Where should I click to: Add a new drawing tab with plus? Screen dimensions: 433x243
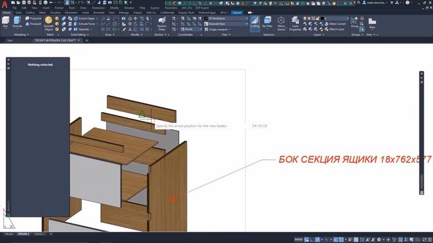pos(87,40)
